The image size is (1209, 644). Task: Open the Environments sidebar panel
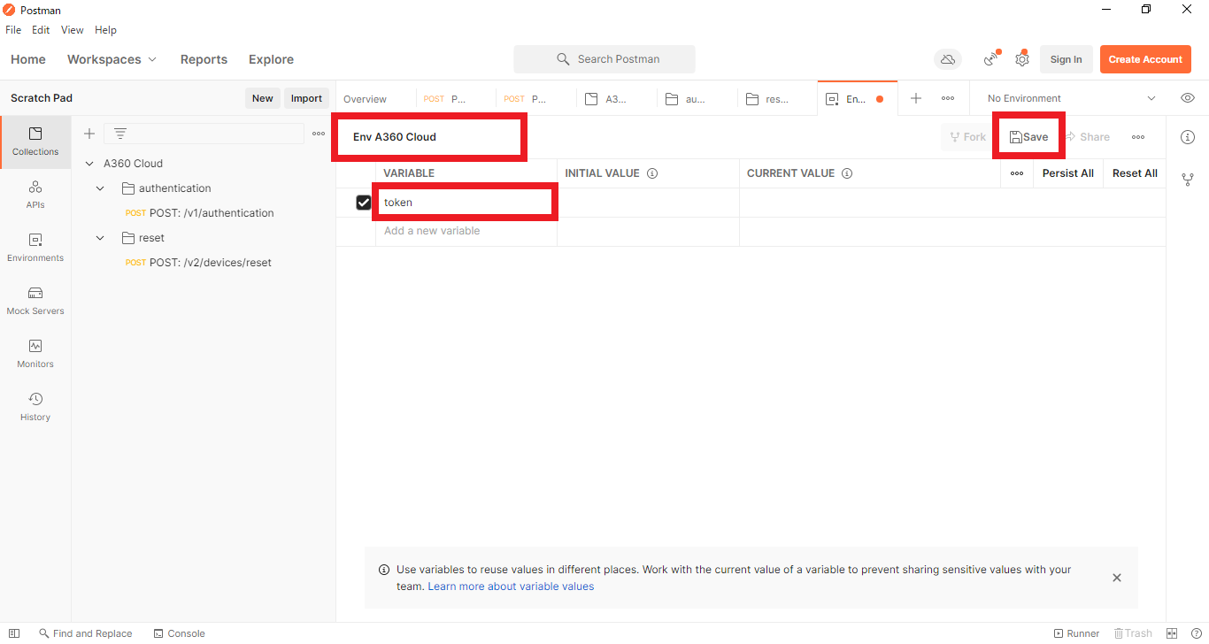click(x=35, y=248)
